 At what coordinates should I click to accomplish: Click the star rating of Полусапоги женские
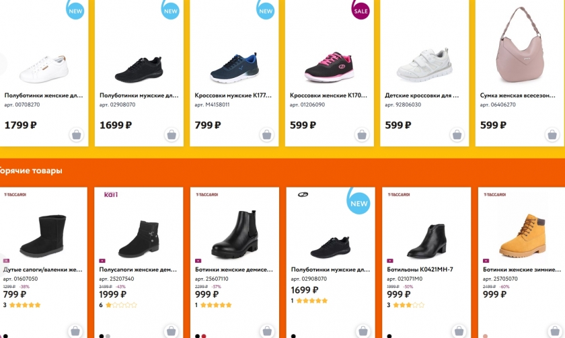click(121, 305)
